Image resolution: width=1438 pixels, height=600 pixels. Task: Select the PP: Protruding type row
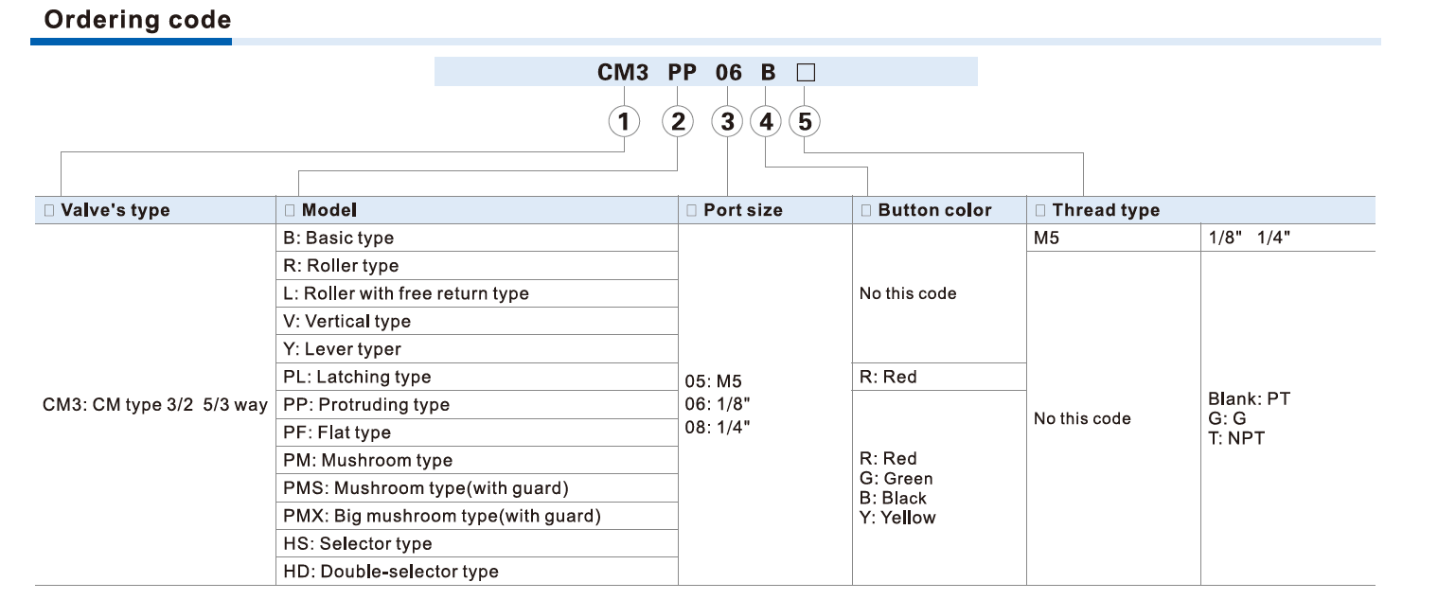pos(365,405)
